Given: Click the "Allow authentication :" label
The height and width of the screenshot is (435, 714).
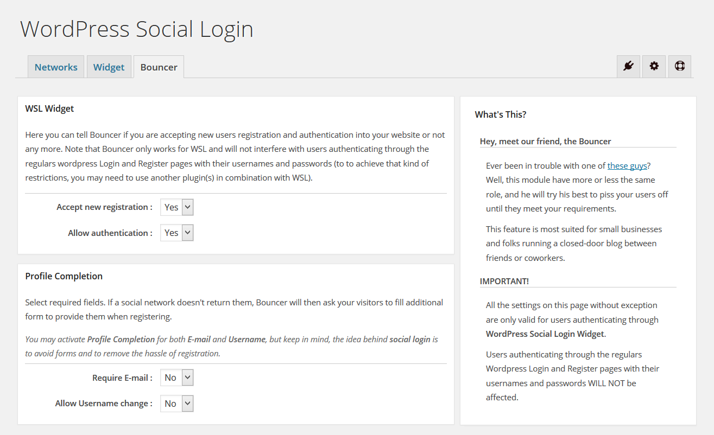Looking at the screenshot, I should pyautogui.click(x=110, y=233).
